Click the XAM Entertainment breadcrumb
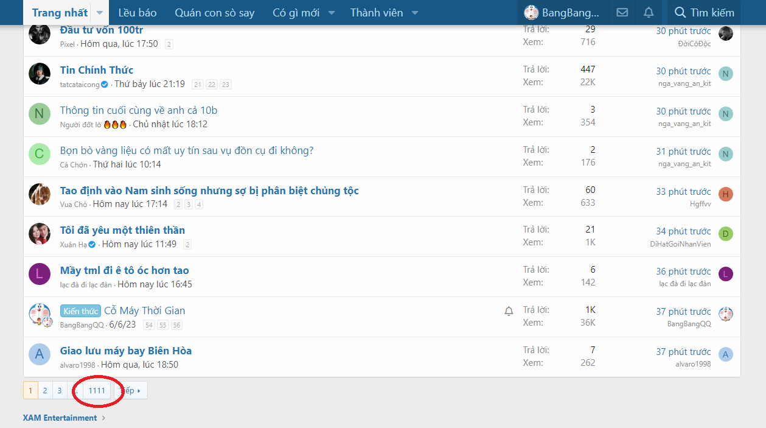 (60, 418)
